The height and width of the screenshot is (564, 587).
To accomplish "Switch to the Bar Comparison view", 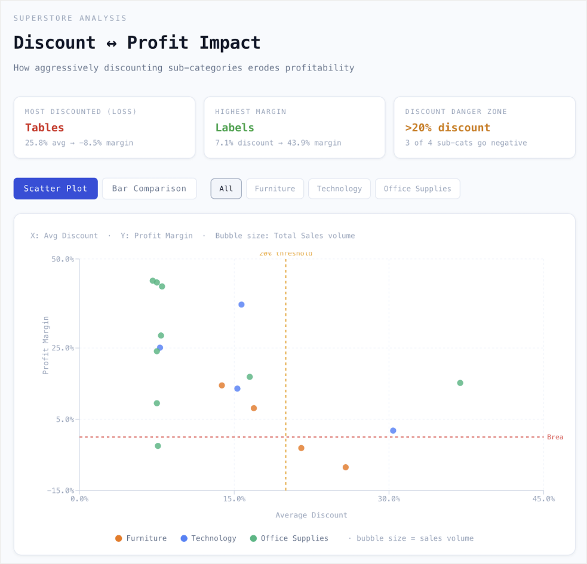I will [149, 189].
